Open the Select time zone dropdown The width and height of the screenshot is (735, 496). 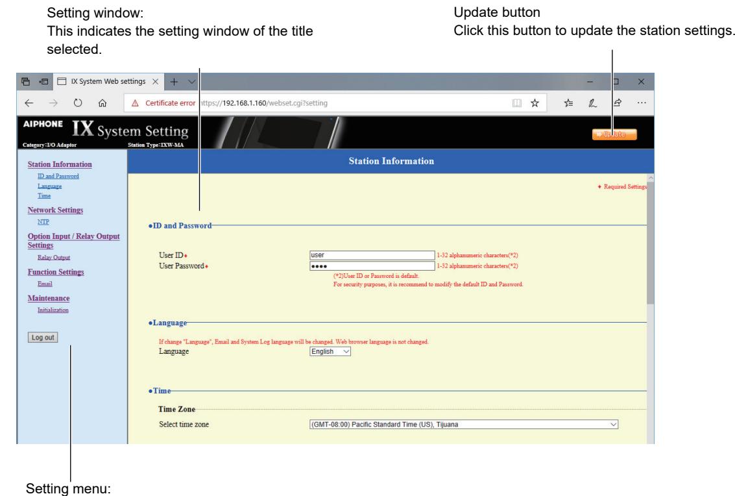464,425
